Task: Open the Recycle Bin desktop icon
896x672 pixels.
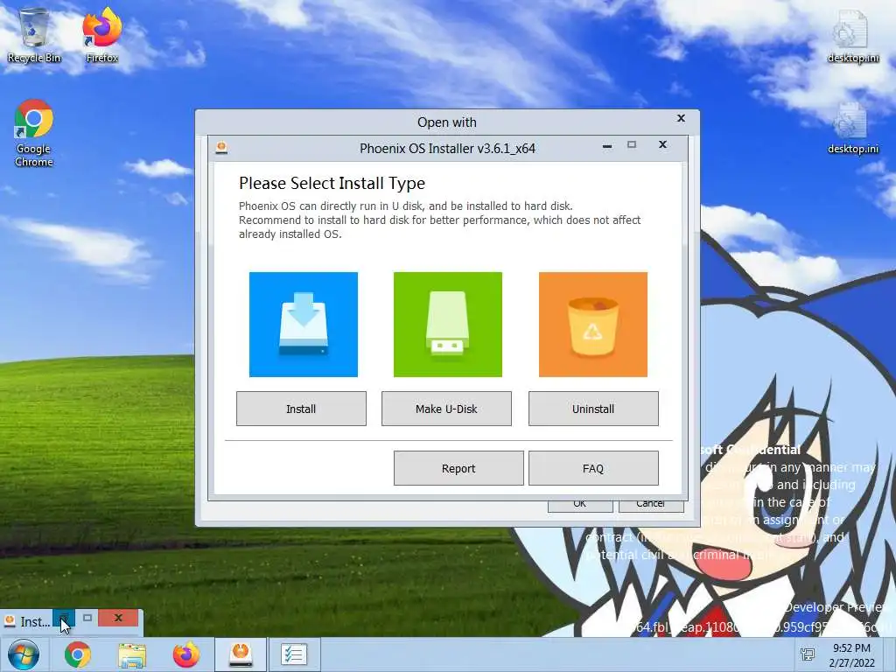Action: (34, 35)
